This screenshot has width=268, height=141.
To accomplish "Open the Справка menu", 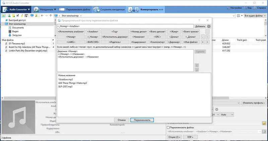I will pos(260,8).
